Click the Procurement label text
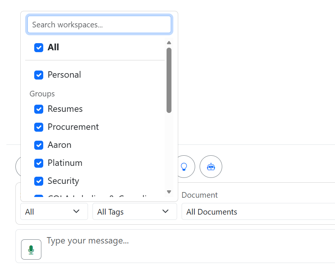The image size is (335, 272). click(73, 127)
